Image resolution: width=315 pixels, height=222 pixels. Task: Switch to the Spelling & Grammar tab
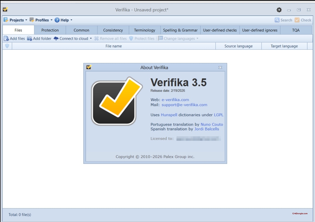(x=180, y=30)
